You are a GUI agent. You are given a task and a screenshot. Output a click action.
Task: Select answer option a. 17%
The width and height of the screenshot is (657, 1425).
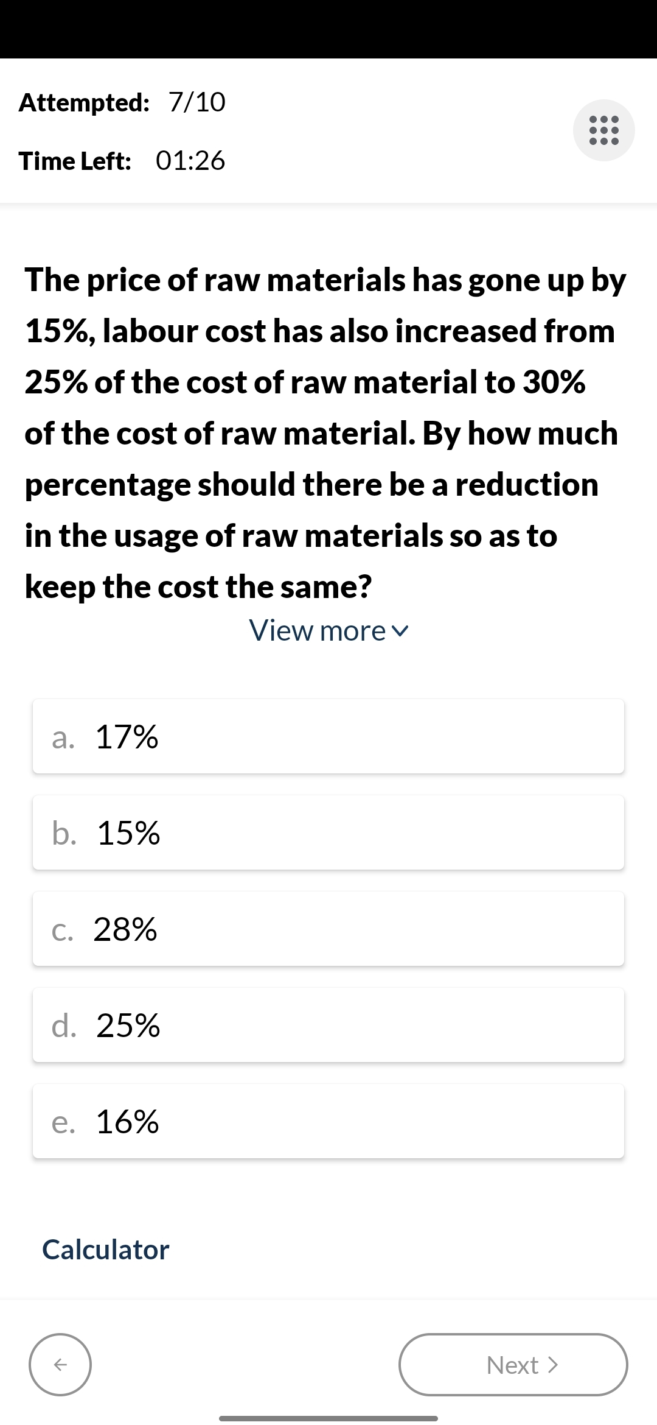click(x=328, y=736)
